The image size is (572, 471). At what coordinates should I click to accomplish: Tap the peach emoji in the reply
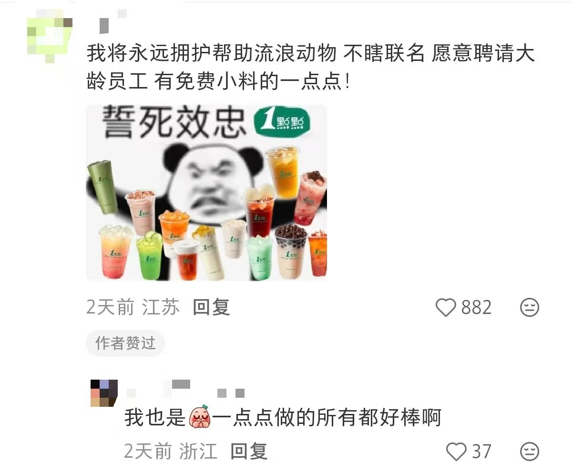[199, 417]
